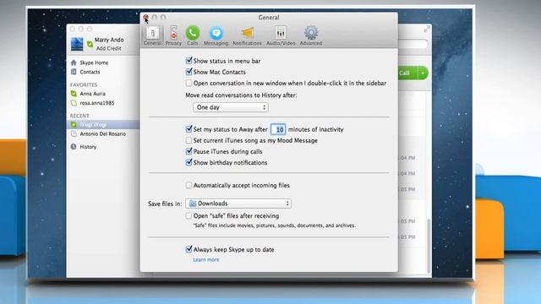541x304 pixels.
Task: Click Marry Ando's profile avatar
Action: (x=77, y=44)
